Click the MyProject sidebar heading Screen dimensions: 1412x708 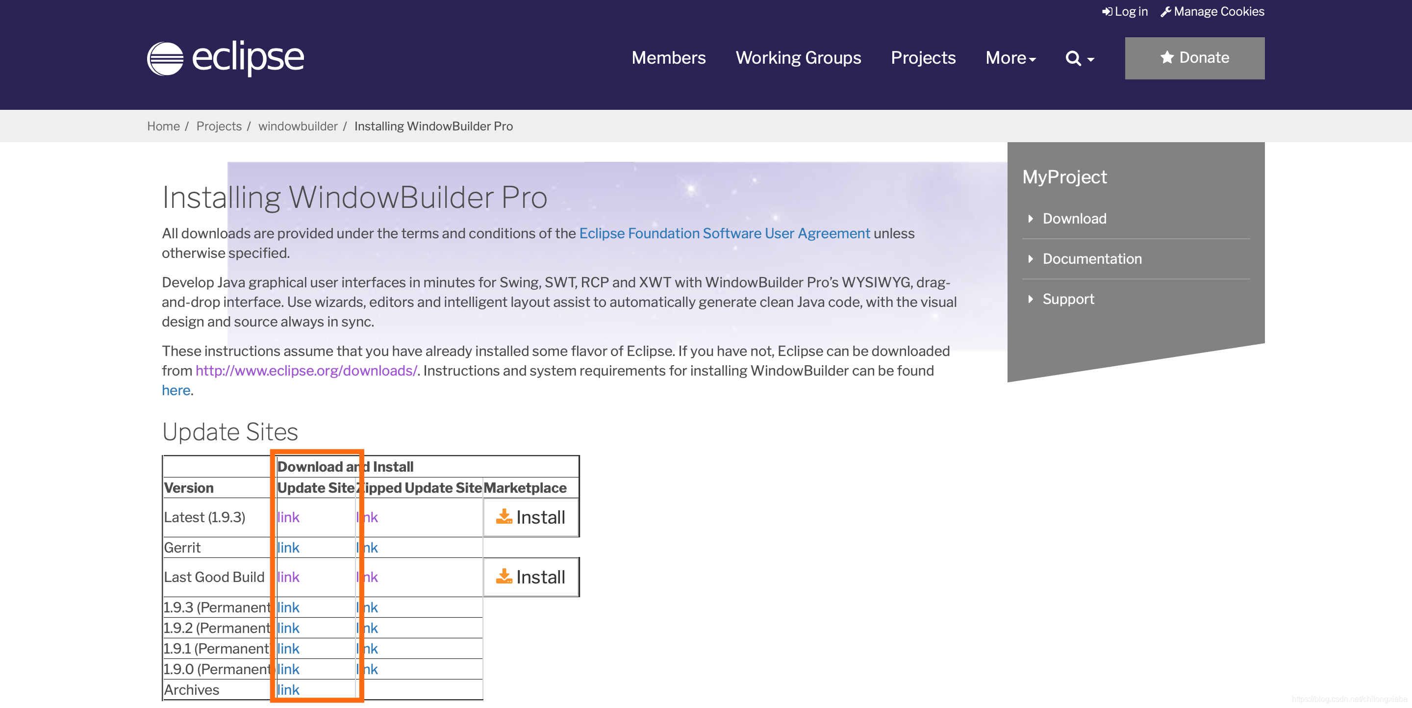(1064, 177)
